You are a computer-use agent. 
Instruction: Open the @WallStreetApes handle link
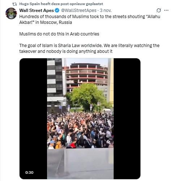pos(79,10)
